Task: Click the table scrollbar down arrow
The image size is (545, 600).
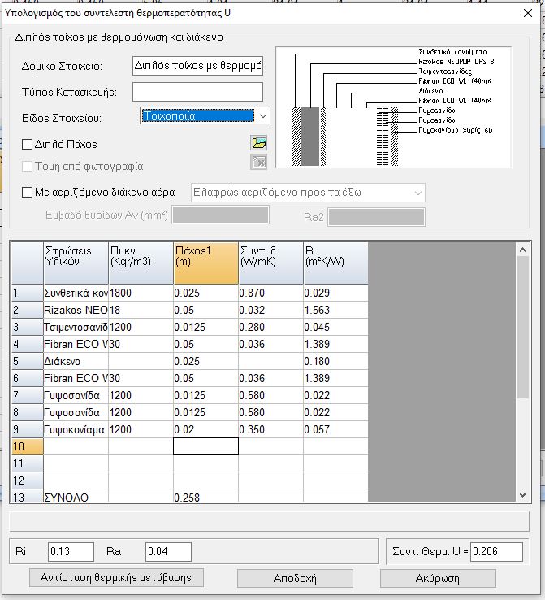Action: tap(523, 494)
